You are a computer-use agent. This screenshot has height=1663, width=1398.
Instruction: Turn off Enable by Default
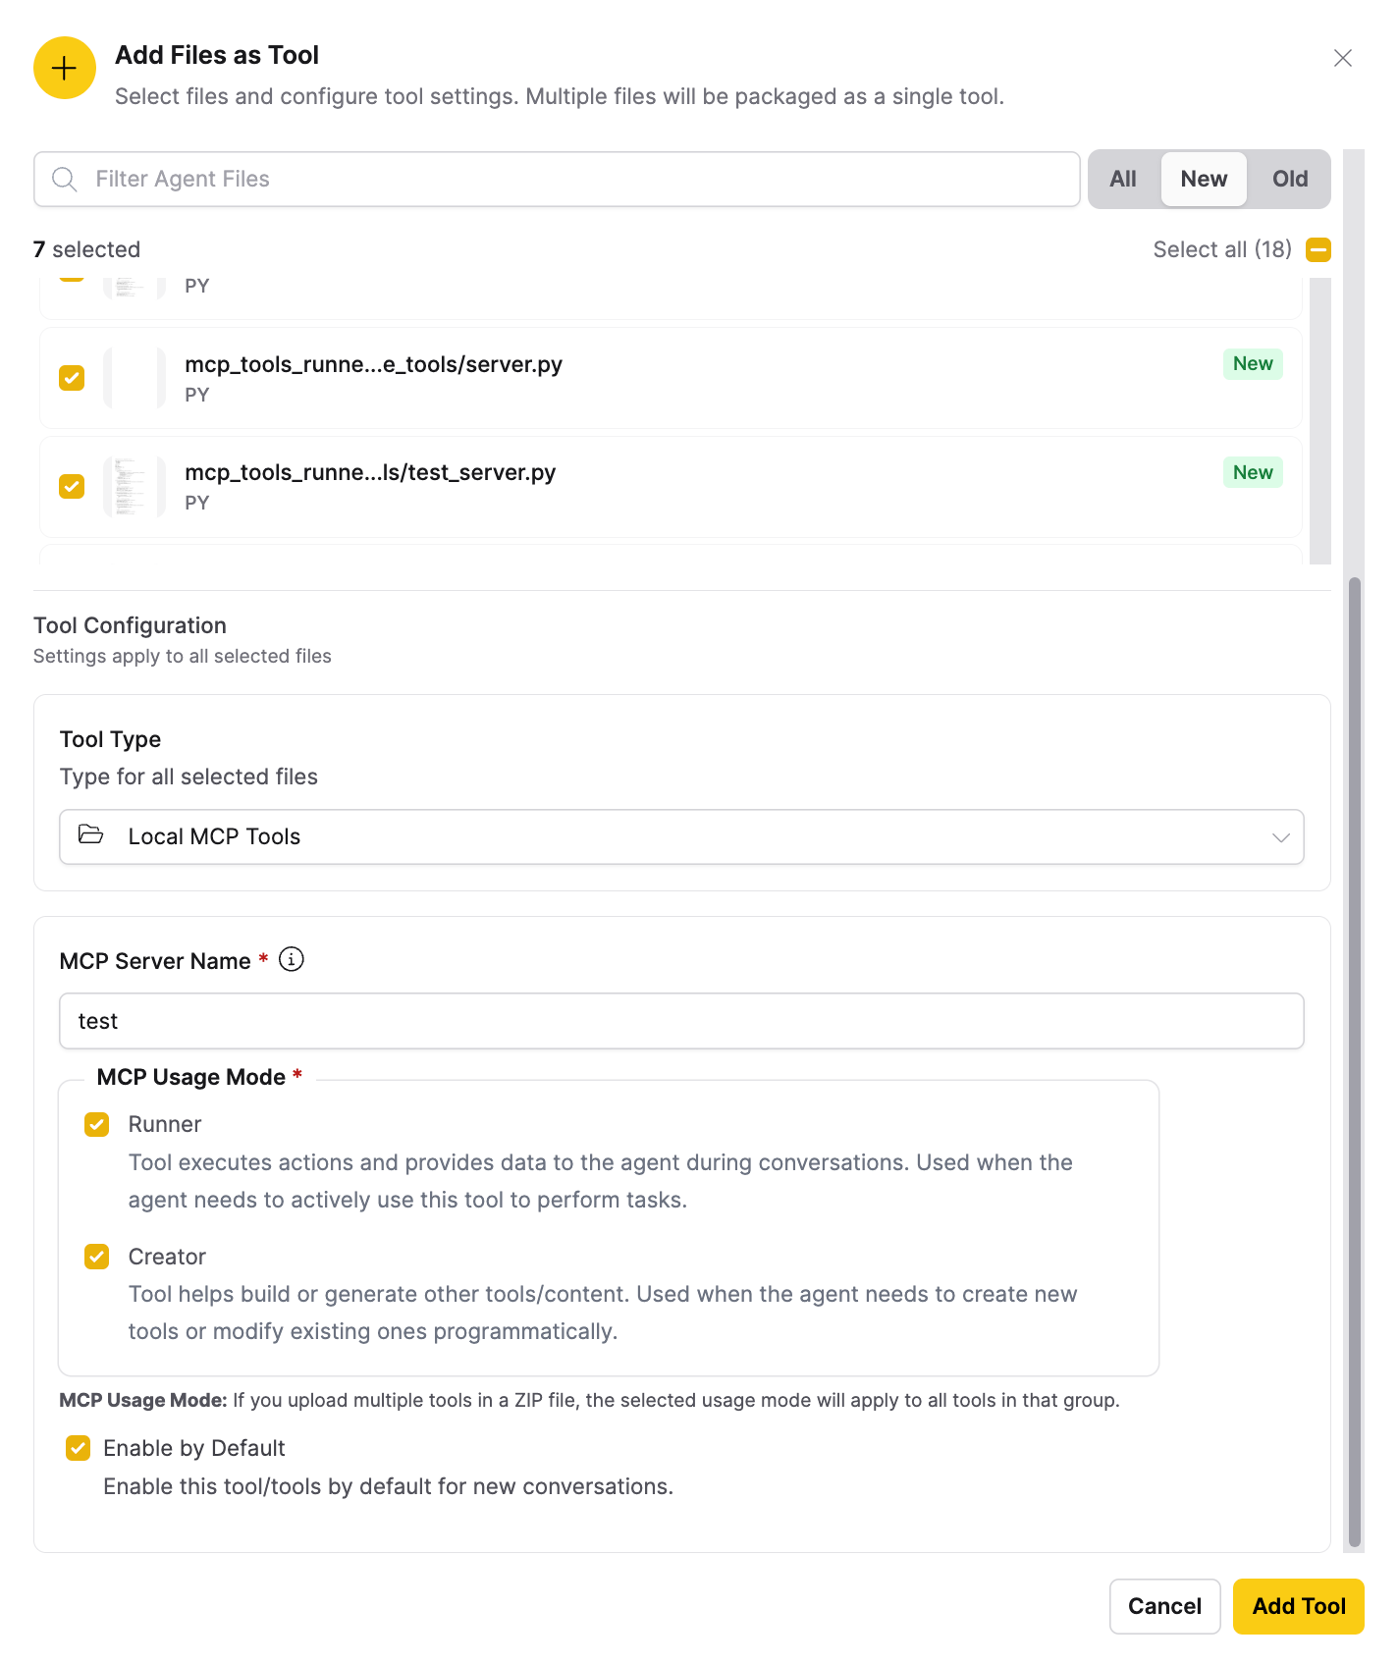(79, 1448)
